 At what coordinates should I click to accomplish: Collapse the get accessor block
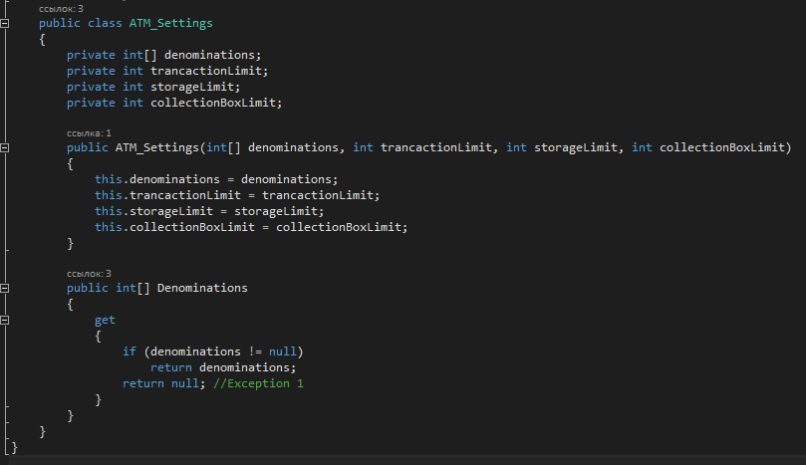[x=5, y=321]
